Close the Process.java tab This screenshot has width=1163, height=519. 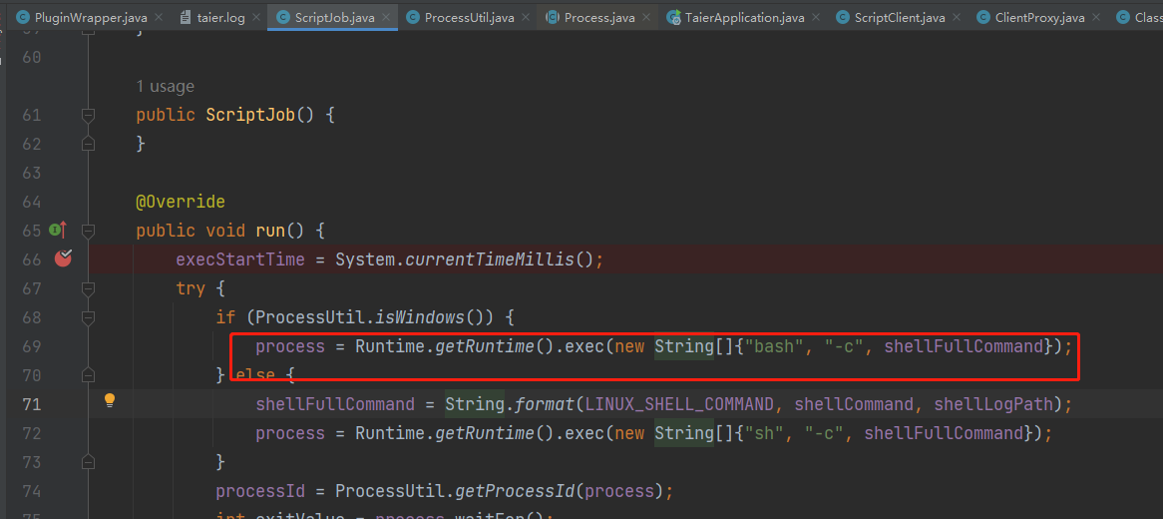point(646,18)
